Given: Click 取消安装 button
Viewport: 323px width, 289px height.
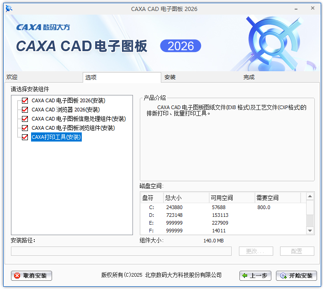Looking at the screenshot, I should point(32,276).
